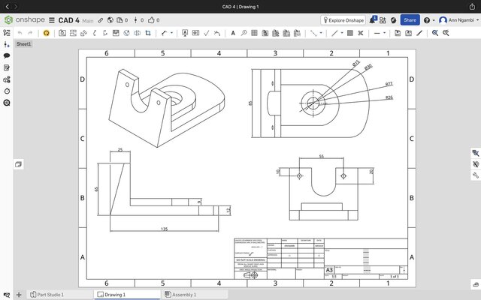Click the blue Share button
481x300 pixels.
pyautogui.click(x=410, y=20)
